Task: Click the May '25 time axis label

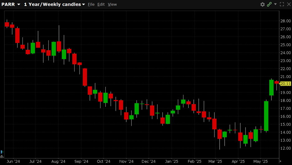Action: [260, 162]
